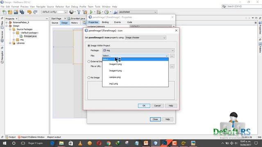Select No Image radio button
This screenshot has height=147, width=262.
[x=89, y=78]
